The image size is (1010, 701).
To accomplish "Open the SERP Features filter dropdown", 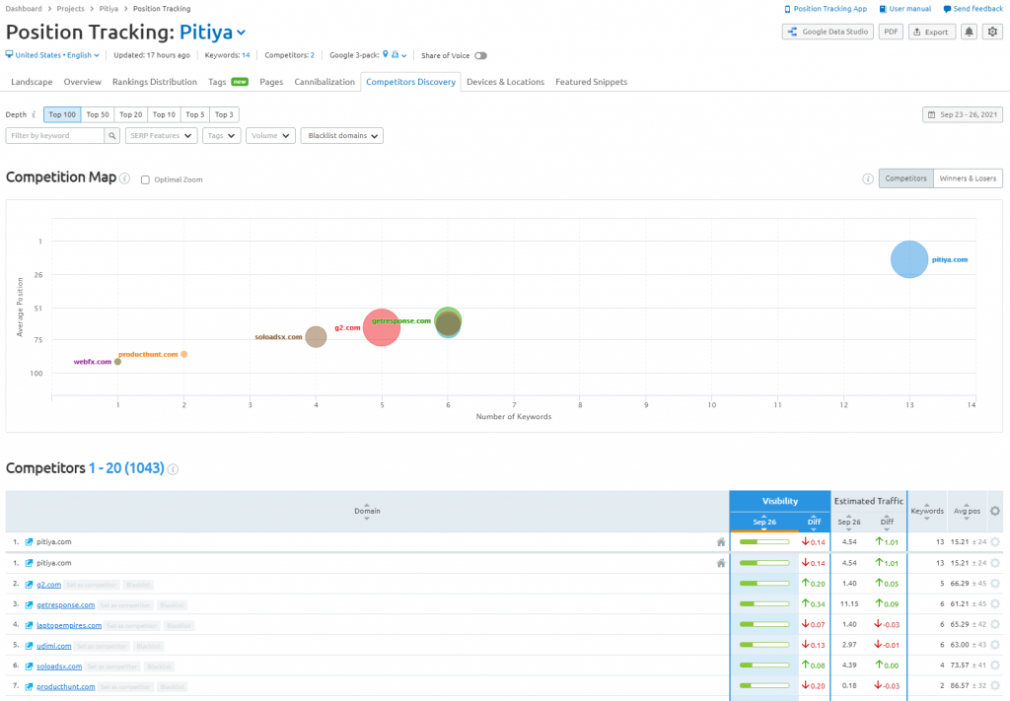I will coord(161,136).
